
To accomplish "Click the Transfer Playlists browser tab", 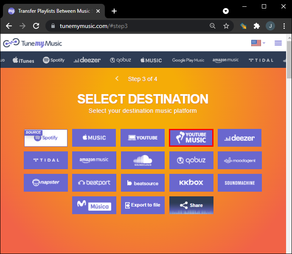I will (51, 11).
